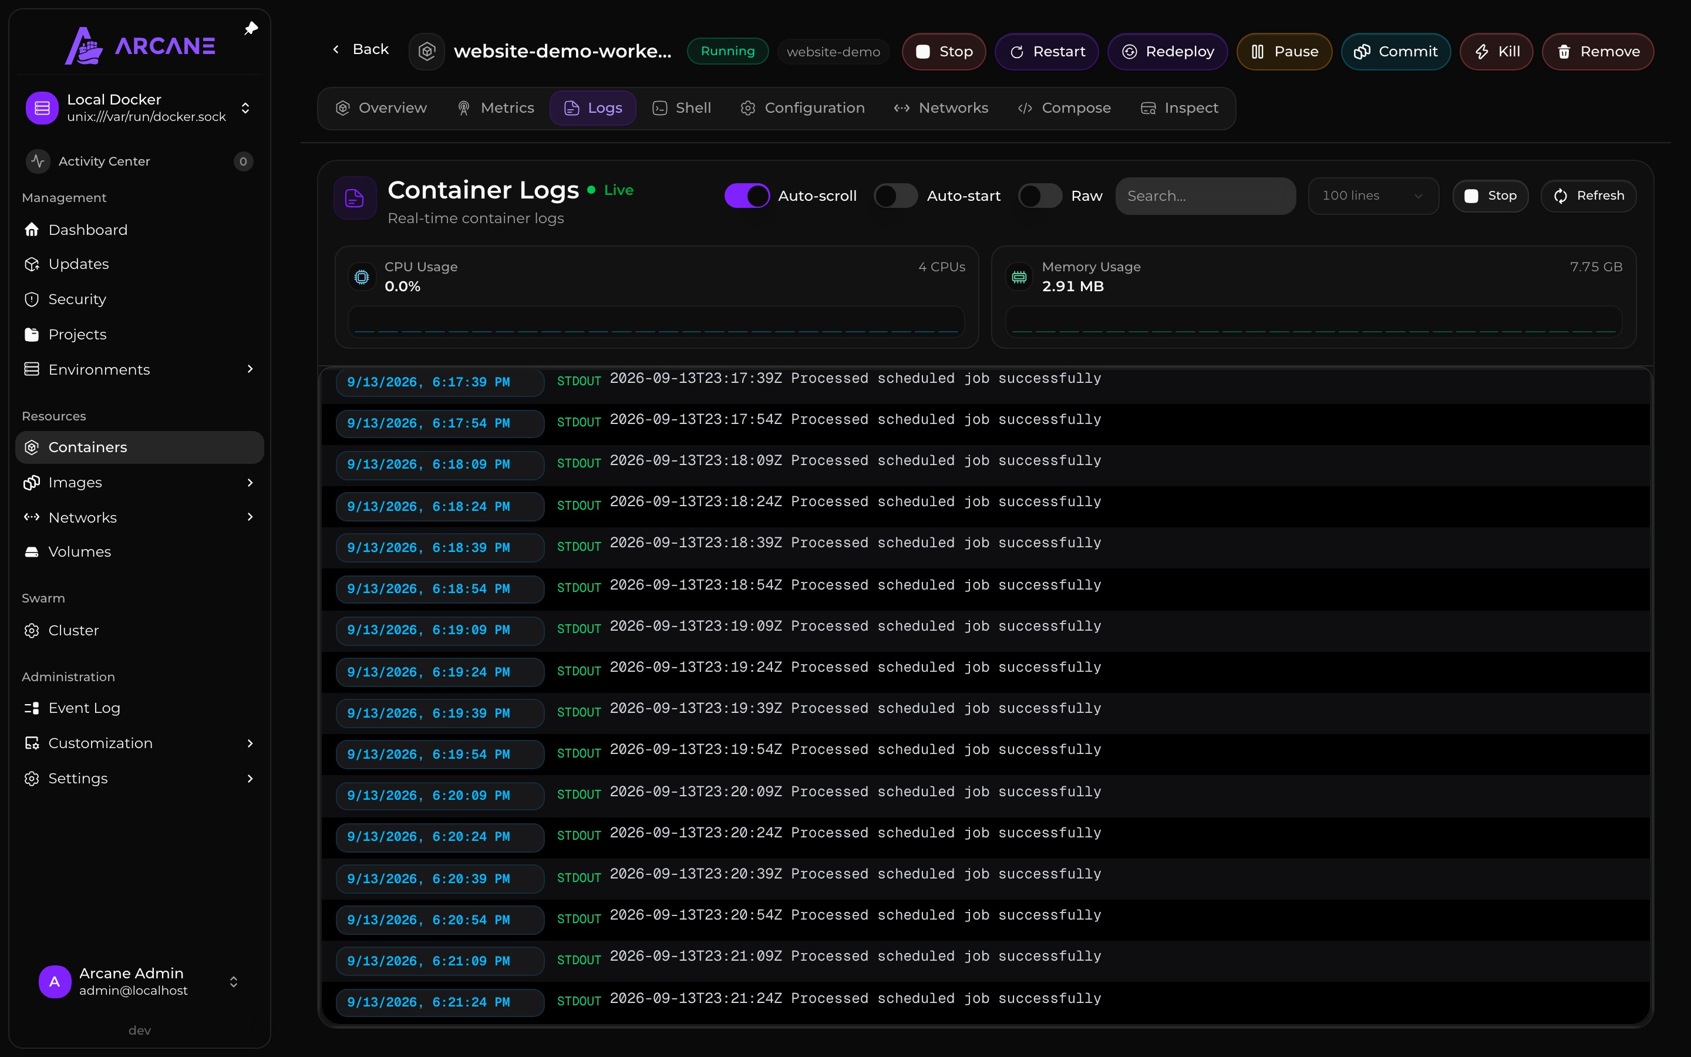
Task: Click the log Search field
Action: (1205, 197)
